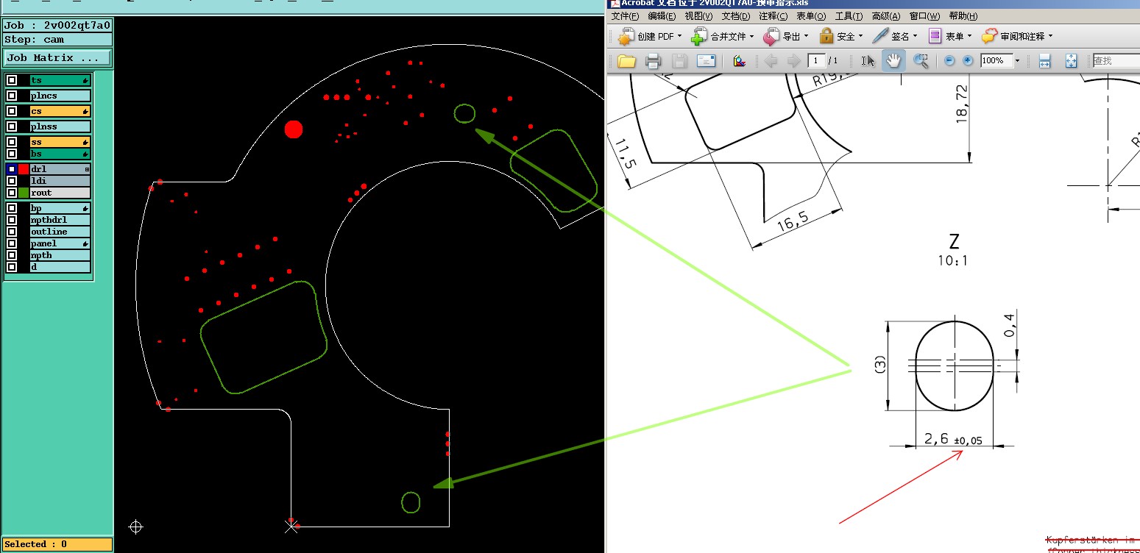Image resolution: width=1140 pixels, height=553 pixels.
Task: Click the zoom in plus icon
Action: (x=968, y=61)
